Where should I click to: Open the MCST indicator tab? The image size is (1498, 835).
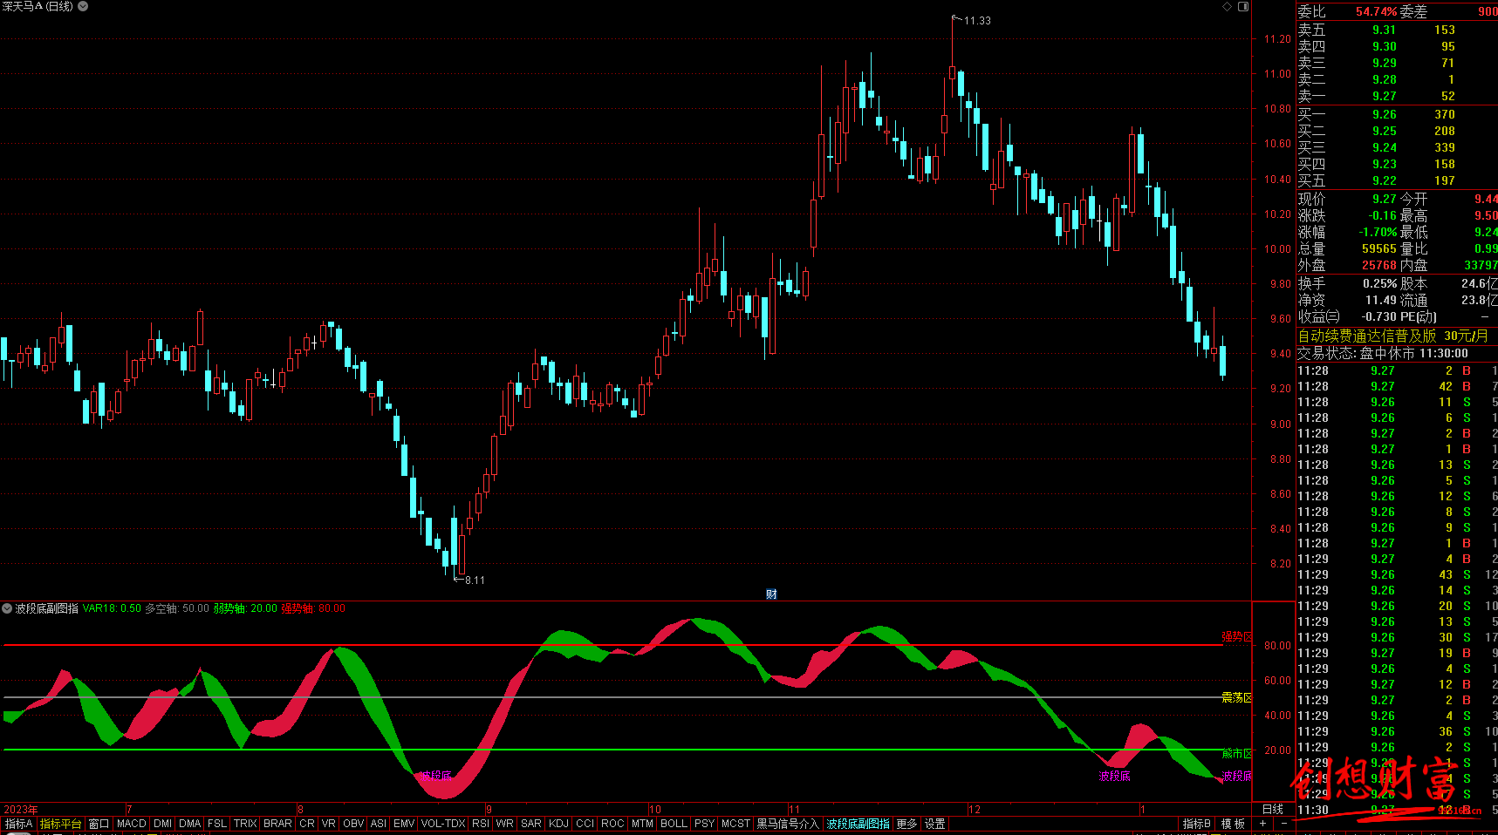pyautogui.click(x=735, y=824)
